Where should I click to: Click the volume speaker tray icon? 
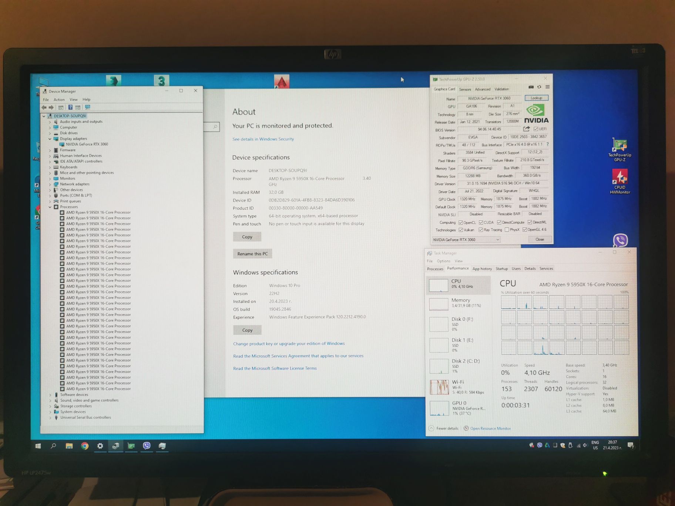[585, 445]
